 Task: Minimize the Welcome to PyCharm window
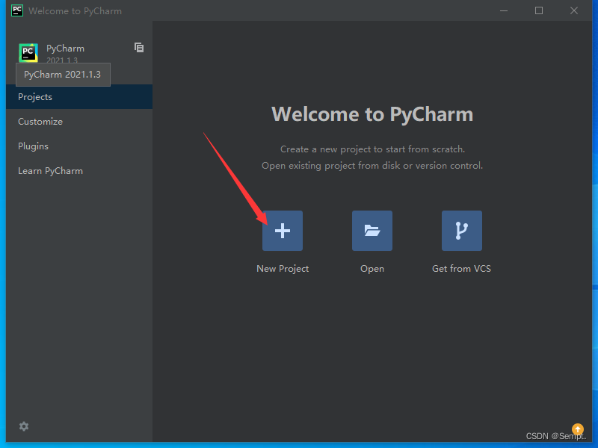[504, 10]
